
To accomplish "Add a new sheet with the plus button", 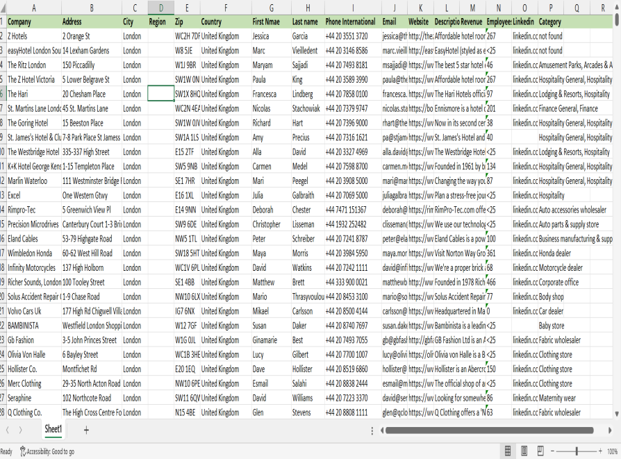I will [x=86, y=430].
